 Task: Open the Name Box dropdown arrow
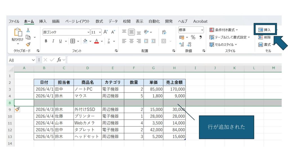click(33, 60)
